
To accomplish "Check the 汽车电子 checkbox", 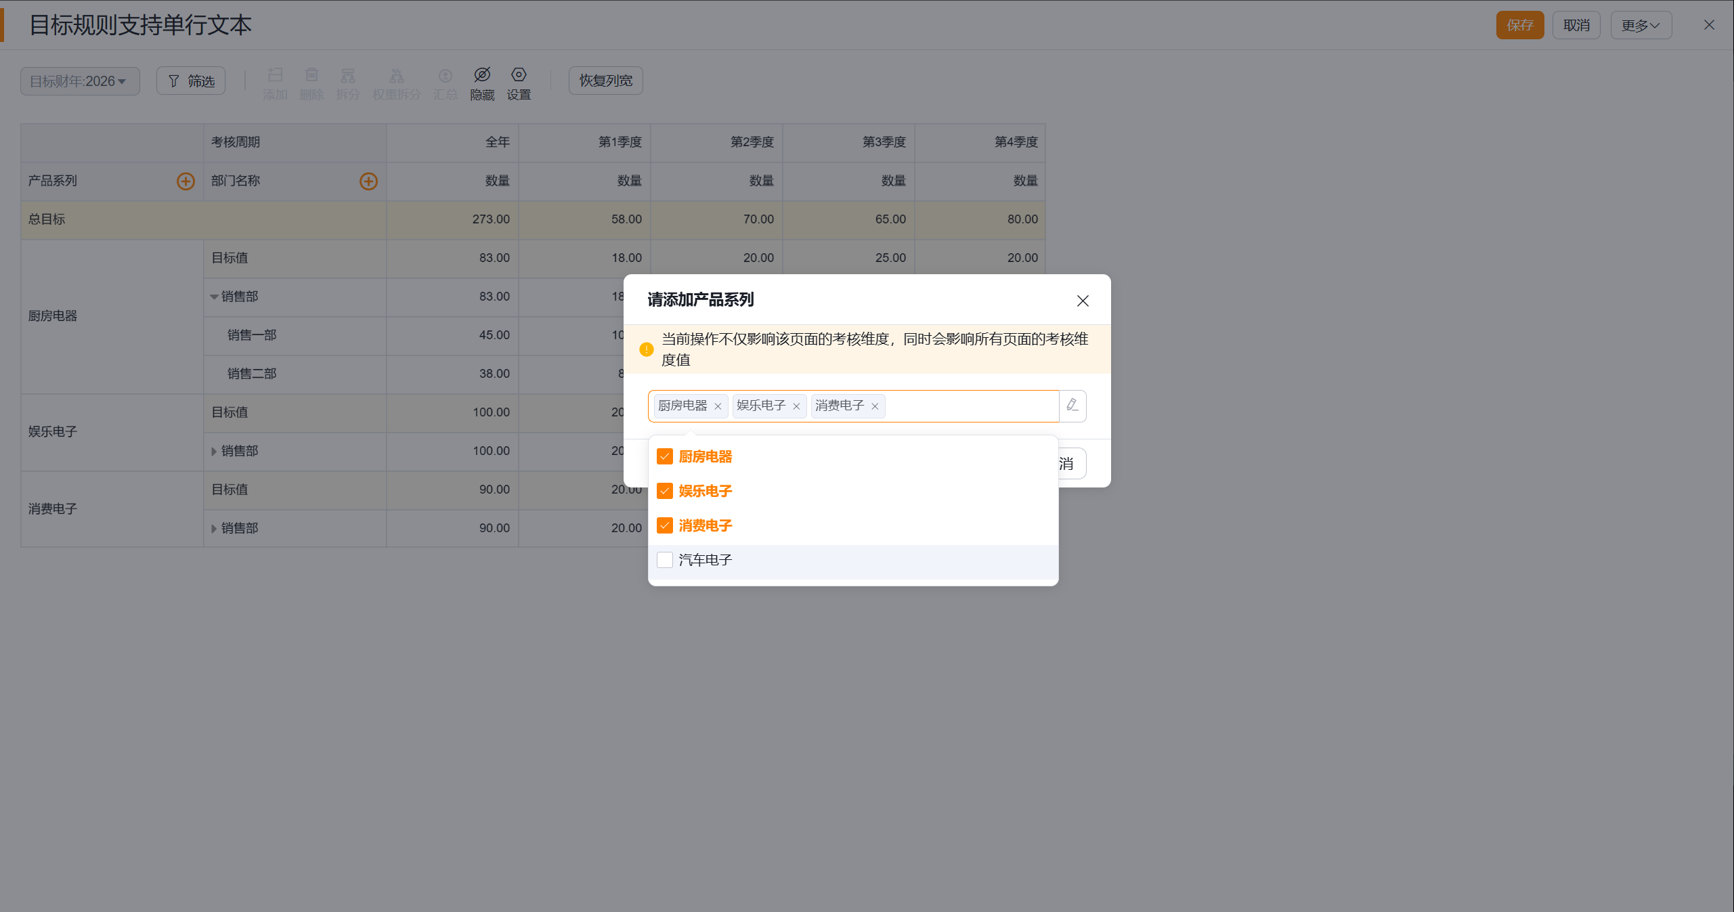I will [x=665, y=560].
